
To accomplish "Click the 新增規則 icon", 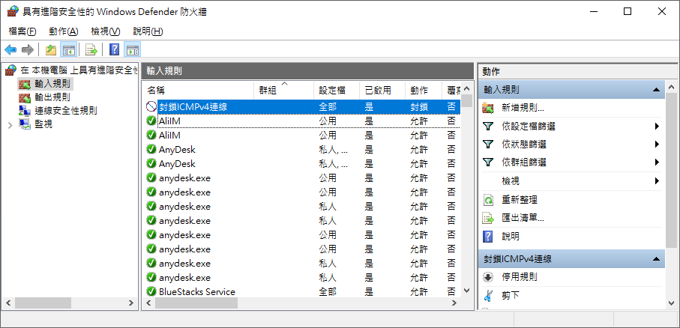I will pos(488,108).
